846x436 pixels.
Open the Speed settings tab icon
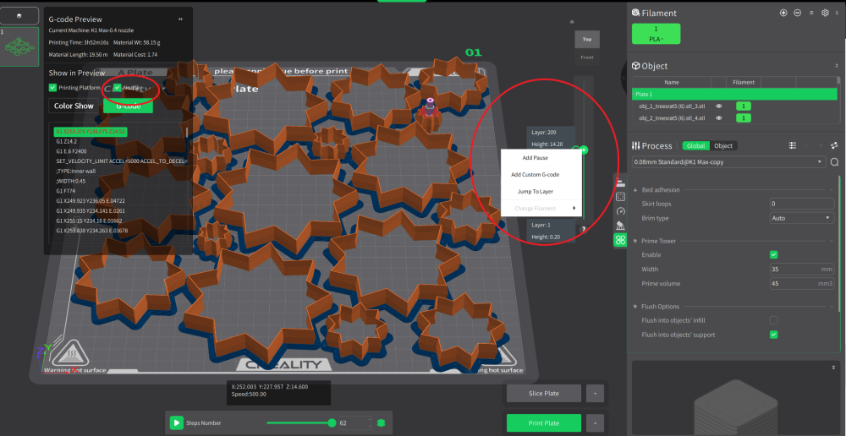[x=620, y=211]
